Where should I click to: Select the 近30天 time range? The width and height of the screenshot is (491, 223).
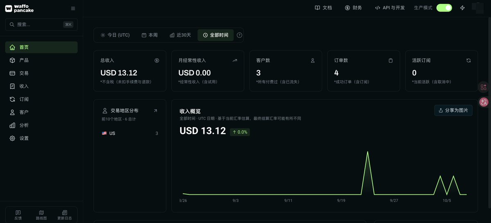click(x=180, y=35)
